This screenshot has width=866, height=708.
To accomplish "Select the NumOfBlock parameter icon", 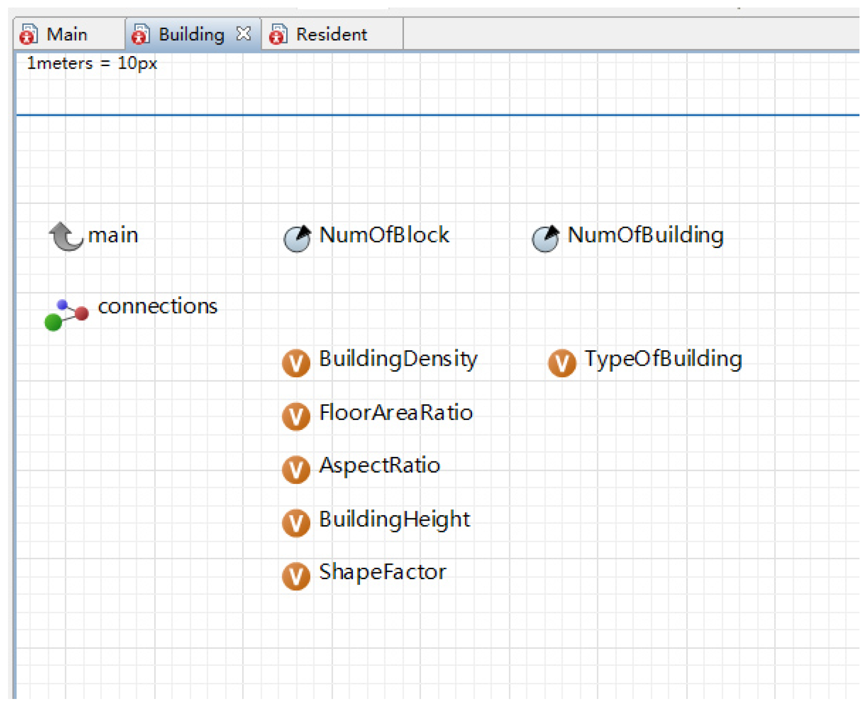I will coord(297,239).
